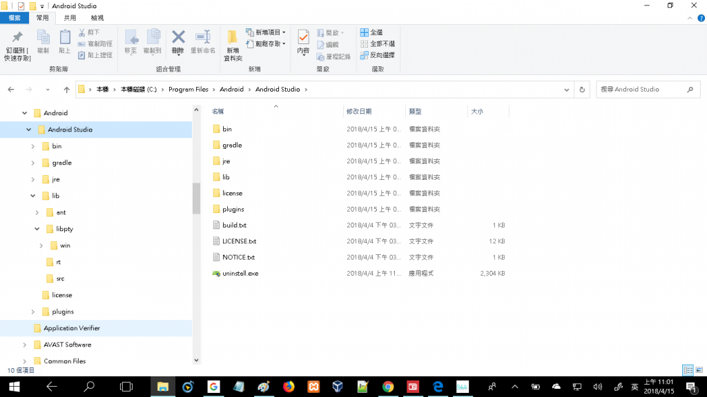Switch to the Share ribbon tab
707x397 pixels.
pyautogui.click(x=70, y=18)
